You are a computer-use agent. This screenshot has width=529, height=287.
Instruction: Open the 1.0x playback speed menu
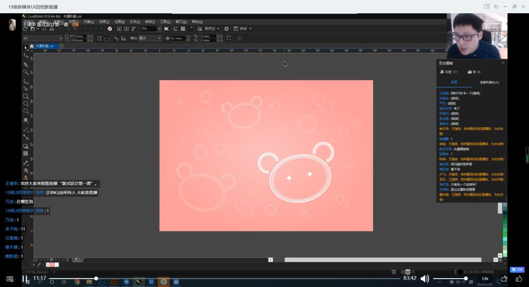point(485,279)
